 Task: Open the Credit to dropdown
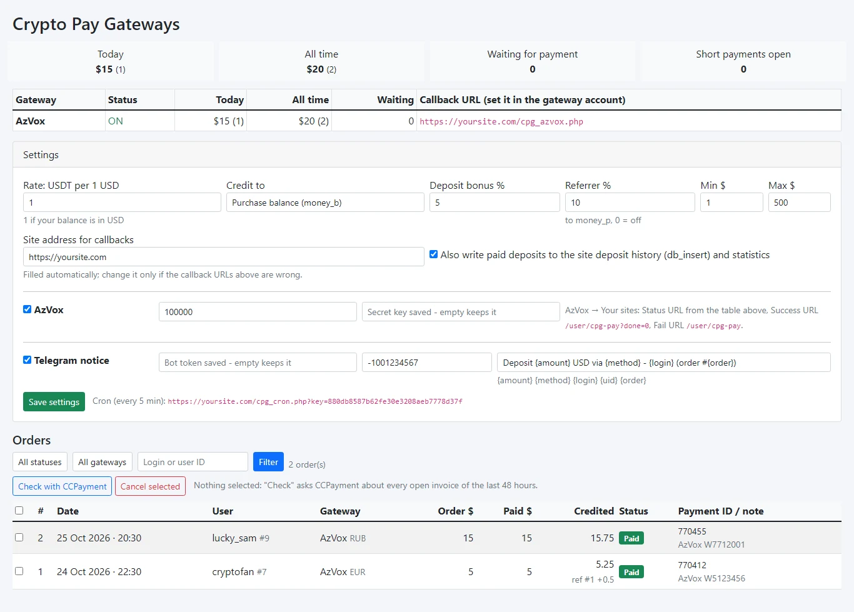click(x=325, y=203)
